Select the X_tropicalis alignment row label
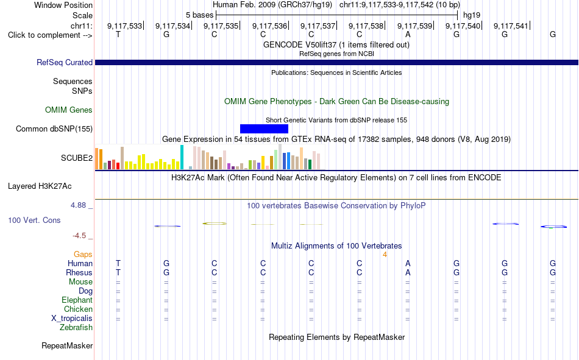This screenshot has width=579, height=360. 72,319
